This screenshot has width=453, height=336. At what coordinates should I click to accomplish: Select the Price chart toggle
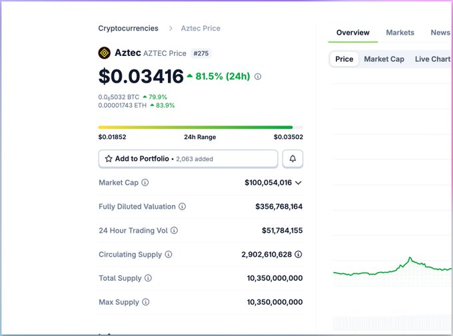click(x=344, y=59)
